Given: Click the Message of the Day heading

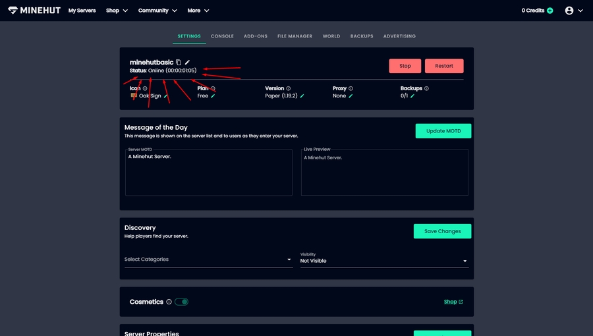Looking at the screenshot, I should click(155, 127).
